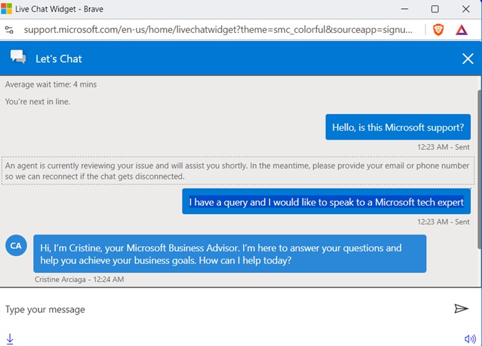The width and height of the screenshot is (482, 346).
Task: Click Cristine's greeting message bubble
Action: pos(229,254)
